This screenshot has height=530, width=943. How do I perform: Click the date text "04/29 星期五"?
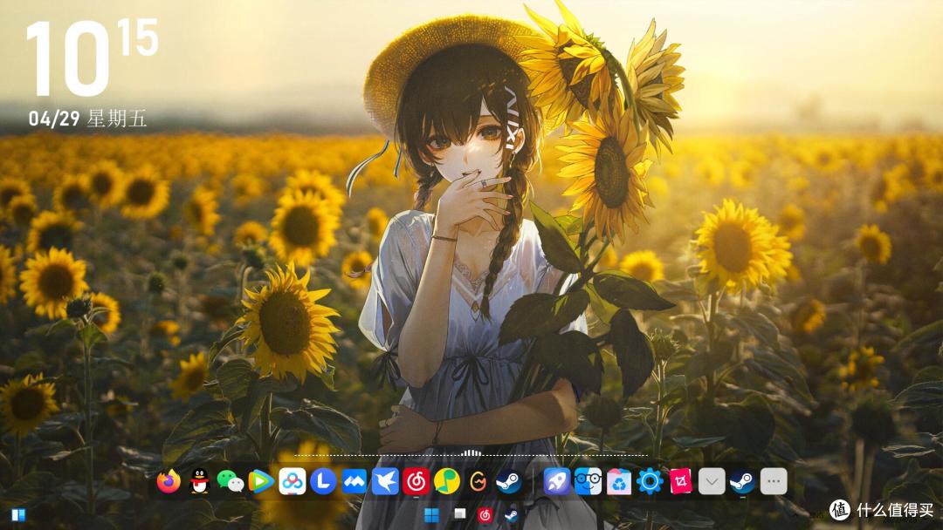point(88,119)
